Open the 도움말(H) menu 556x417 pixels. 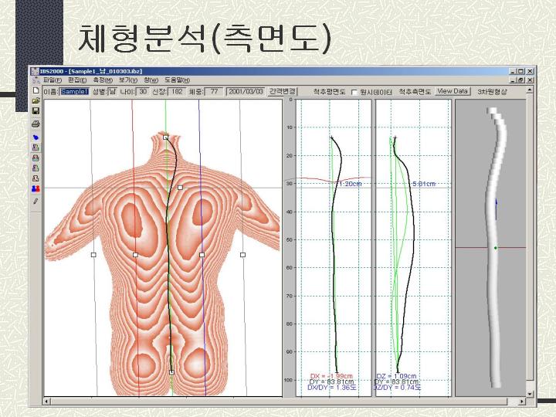(x=177, y=80)
